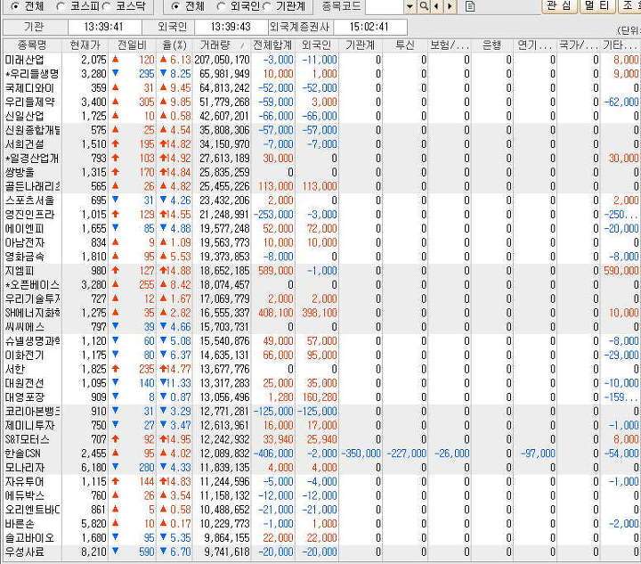Select the 코스피 radio button

point(61,6)
